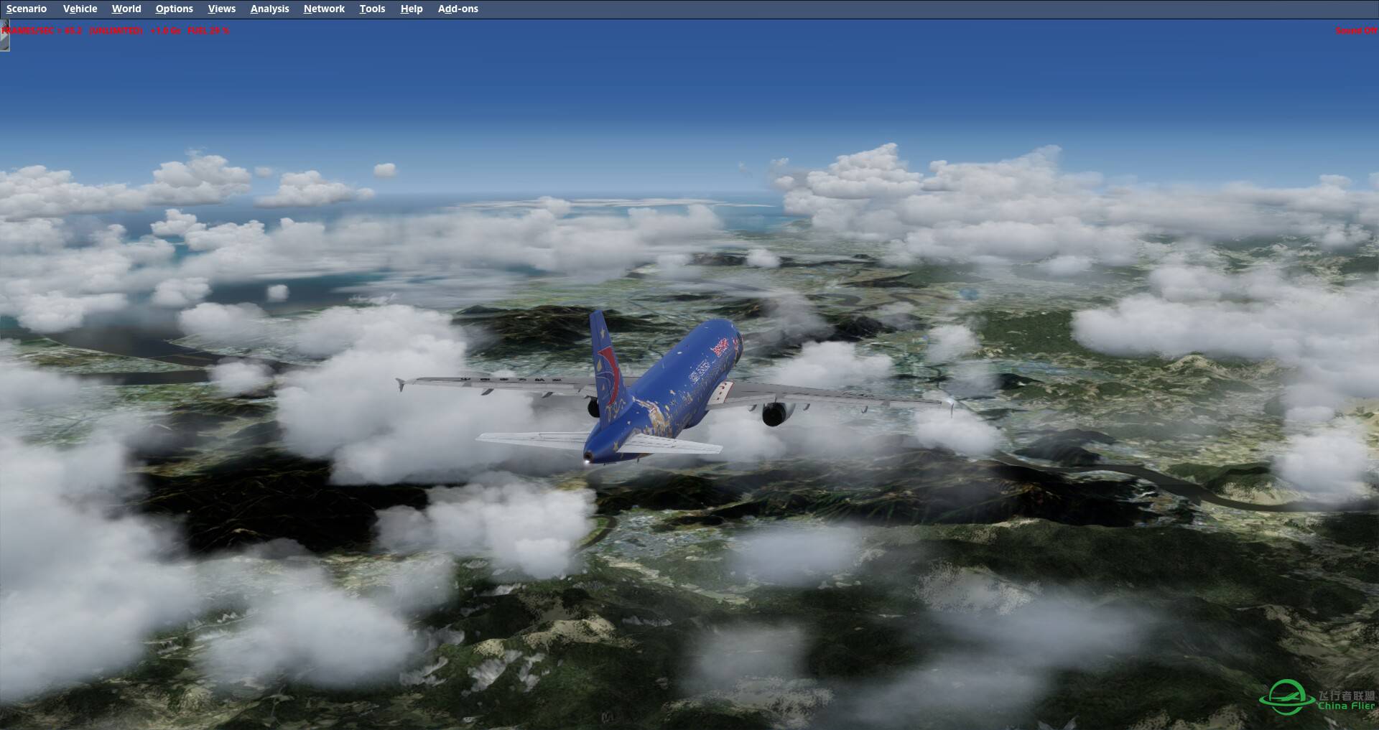Open the Tools menu
This screenshot has width=1379, height=730.
point(372,9)
